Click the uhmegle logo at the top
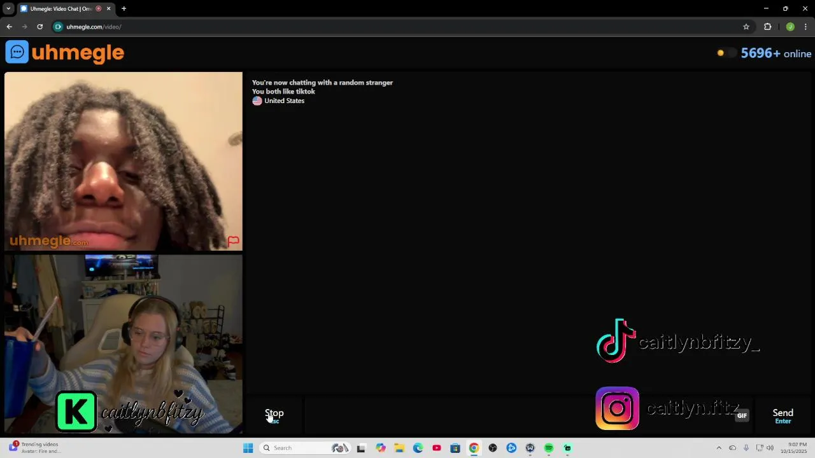The height and width of the screenshot is (458, 815). (x=65, y=52)
